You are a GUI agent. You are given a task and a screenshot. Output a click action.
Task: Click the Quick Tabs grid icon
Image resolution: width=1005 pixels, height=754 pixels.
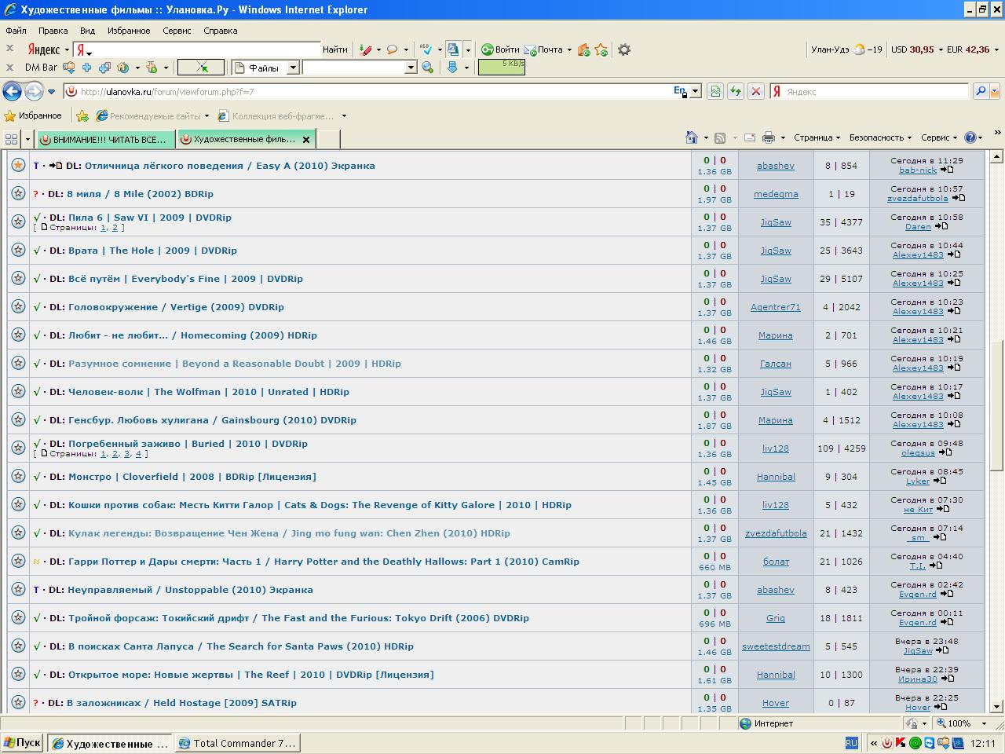(11, 139)
